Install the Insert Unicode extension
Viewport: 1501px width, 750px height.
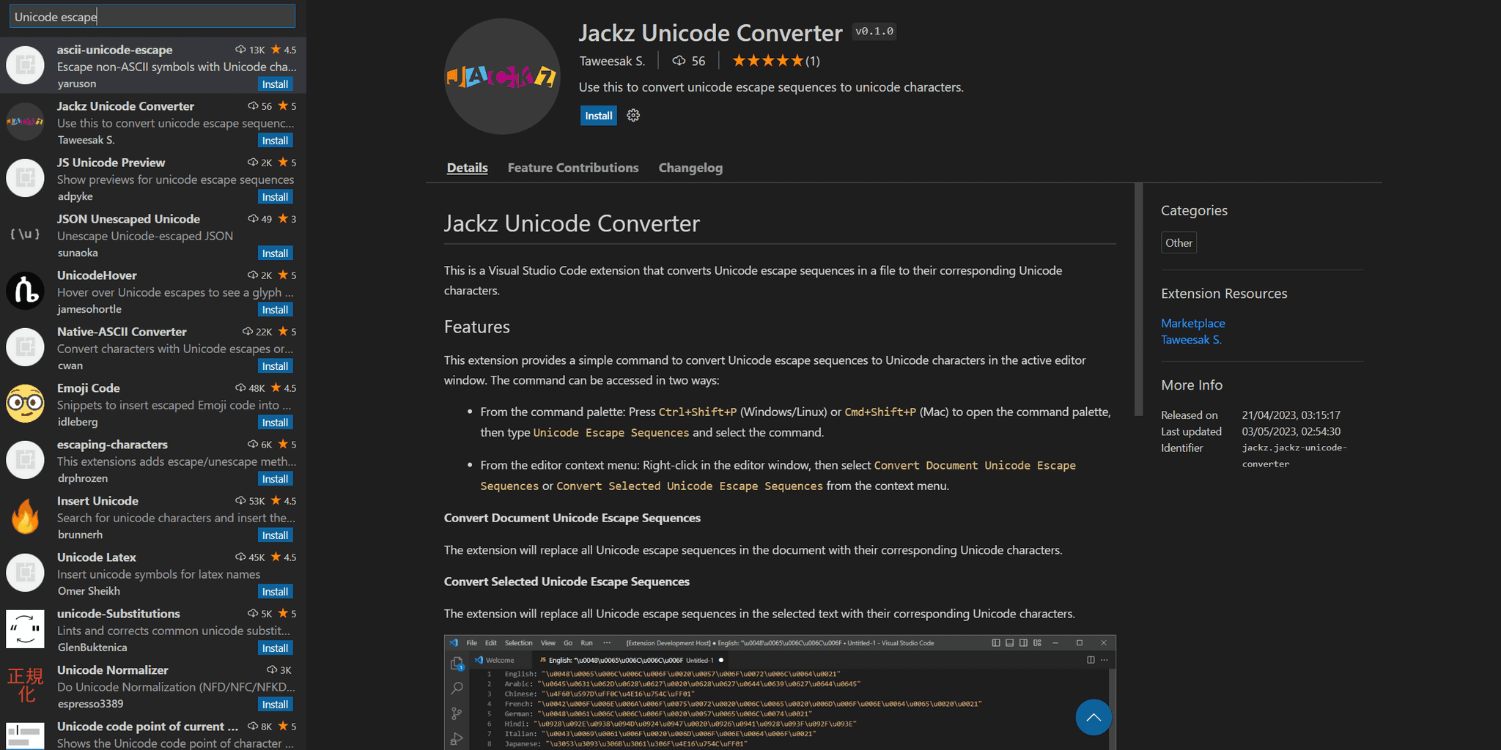coord(276,535)
